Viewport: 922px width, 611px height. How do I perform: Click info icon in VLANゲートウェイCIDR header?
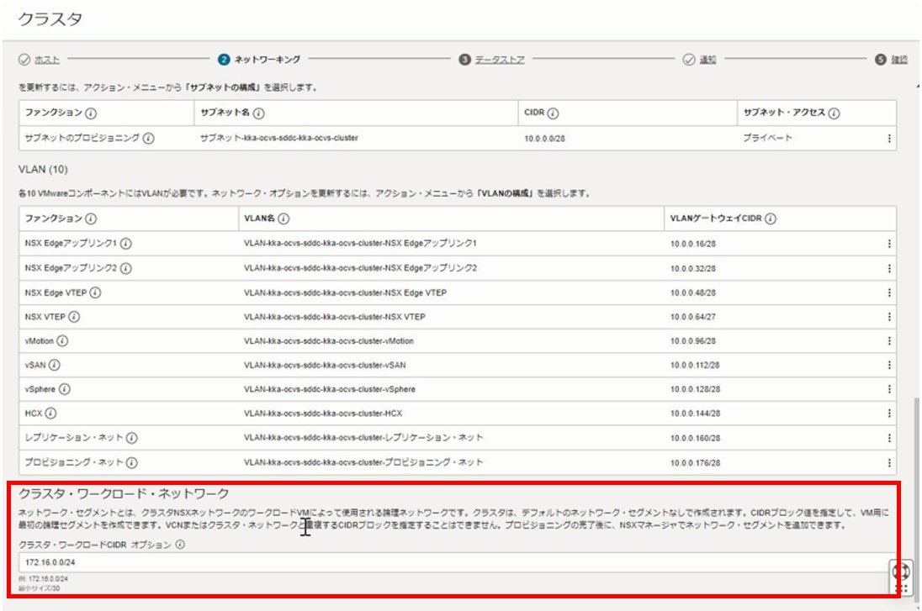click(x=771, y=219)
